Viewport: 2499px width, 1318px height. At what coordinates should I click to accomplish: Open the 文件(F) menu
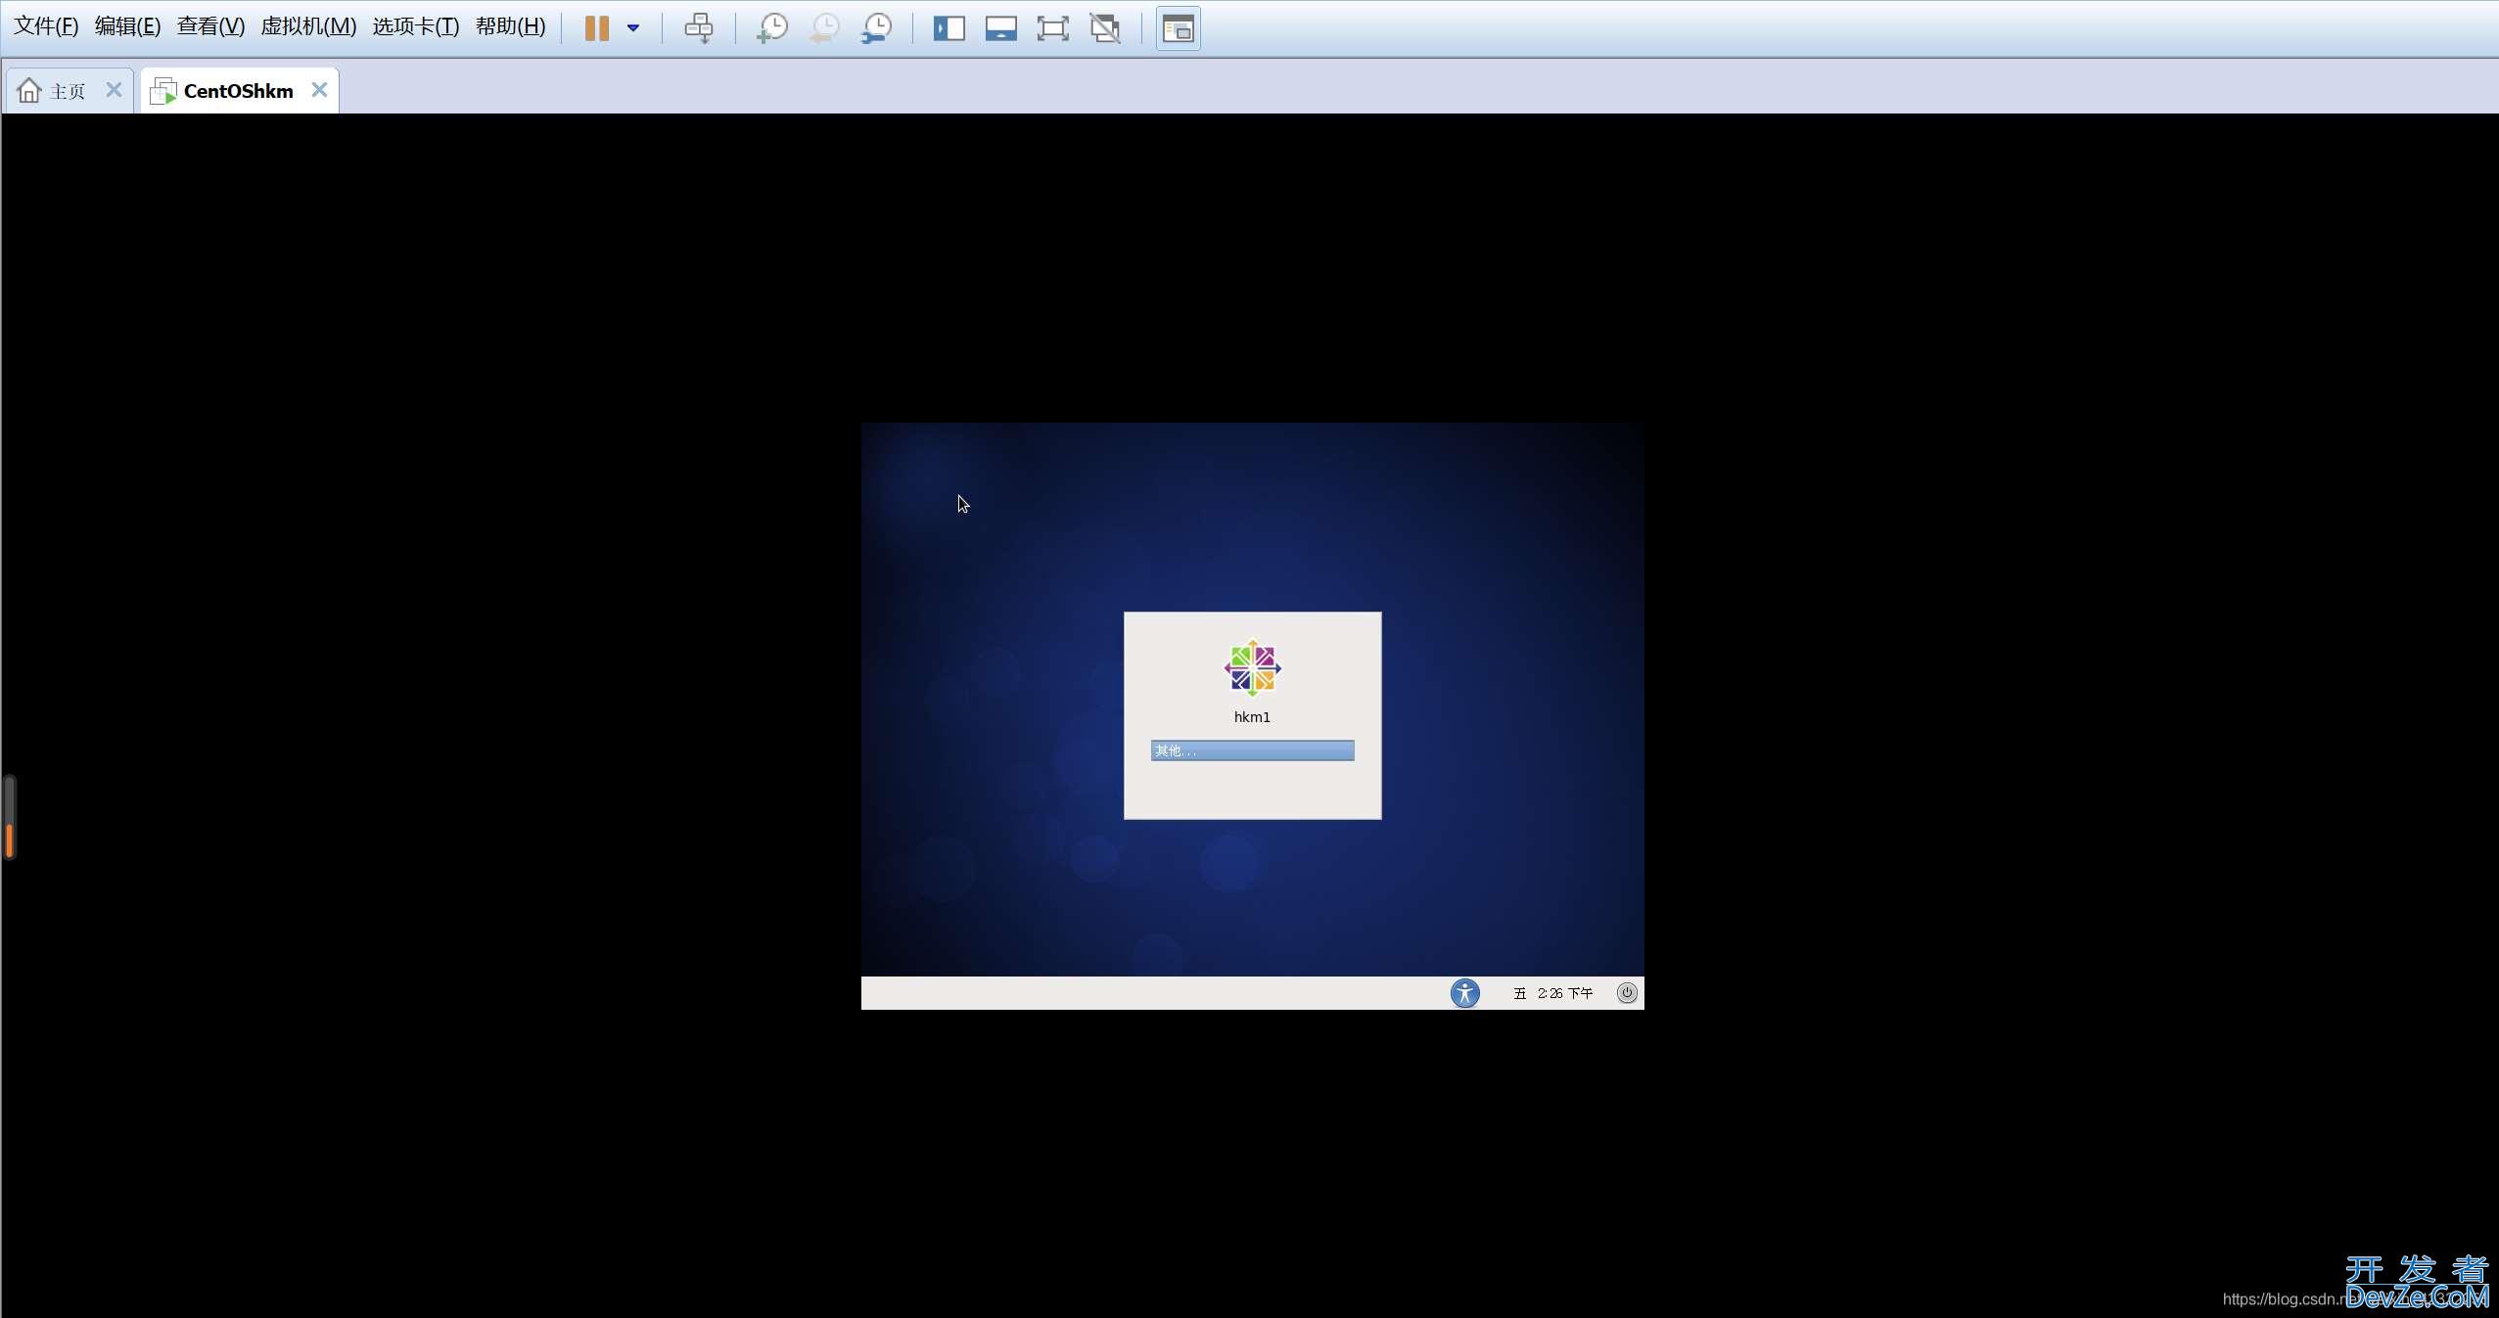(x=46, y=26)
